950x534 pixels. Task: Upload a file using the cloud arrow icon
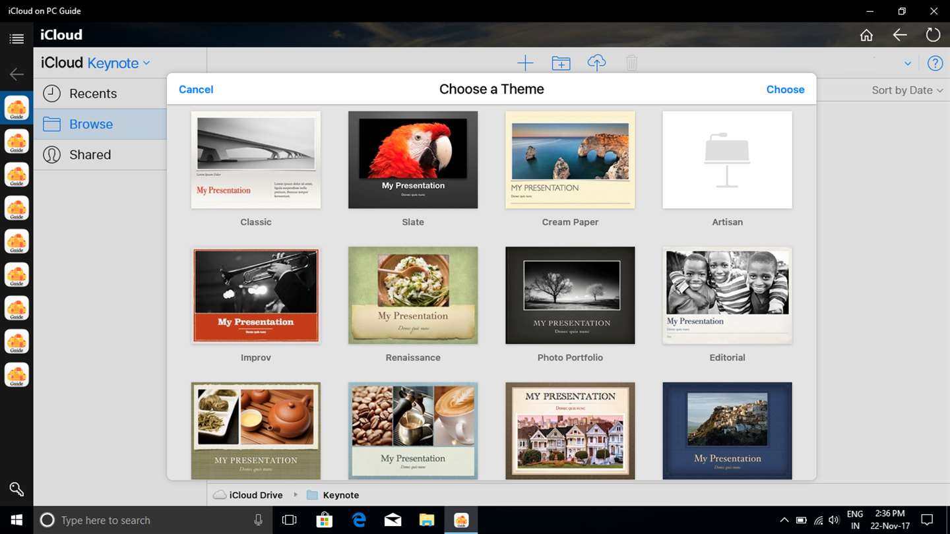click(x=596, y=63)
